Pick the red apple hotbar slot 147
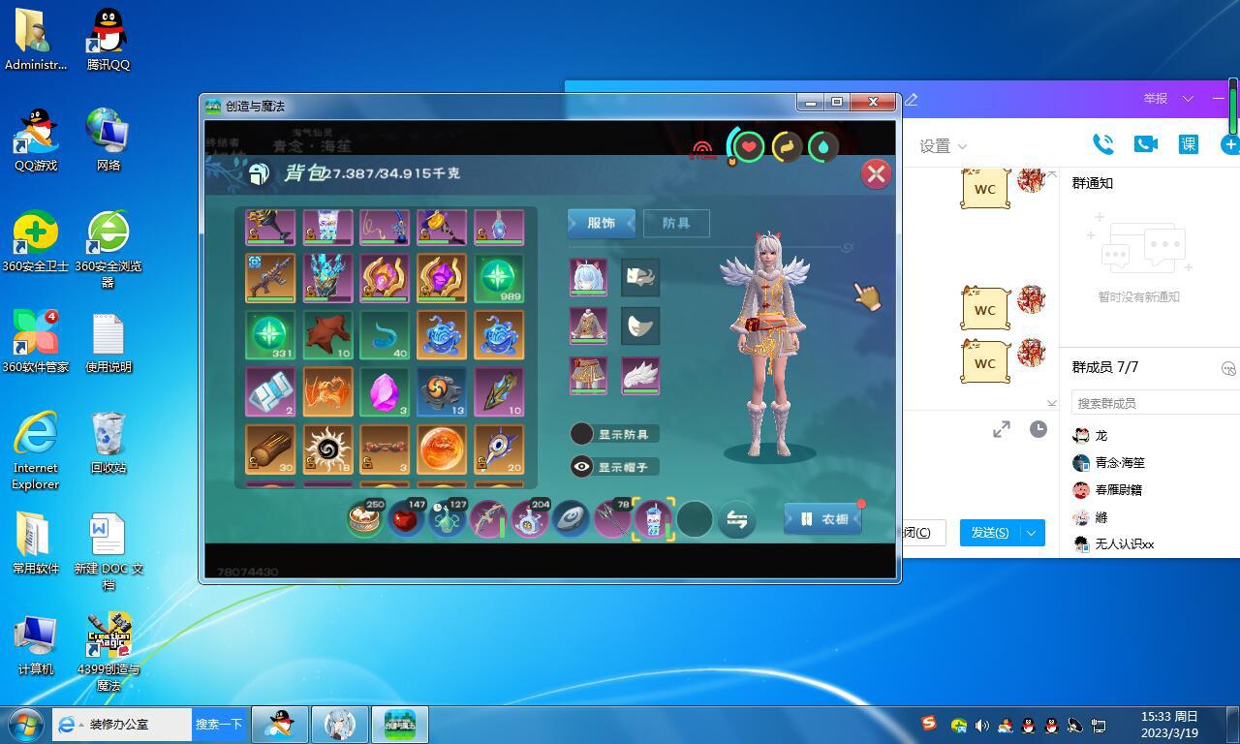The width and height of the screenshot is (1240, 744). (x=406, y=519)
